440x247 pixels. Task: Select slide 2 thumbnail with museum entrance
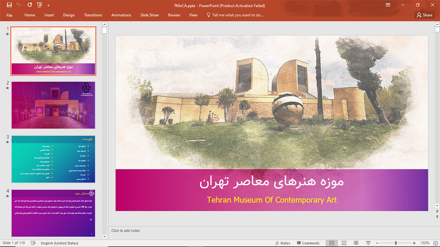click(x=53, y=105)
